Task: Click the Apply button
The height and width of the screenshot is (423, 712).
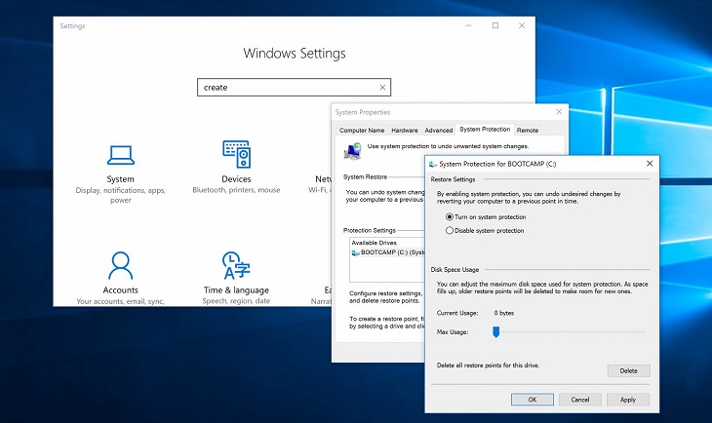Action: pos(628,400)
